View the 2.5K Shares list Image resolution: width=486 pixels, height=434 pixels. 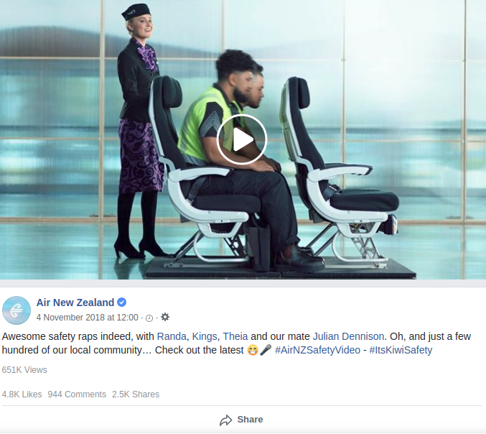[136, 394]
